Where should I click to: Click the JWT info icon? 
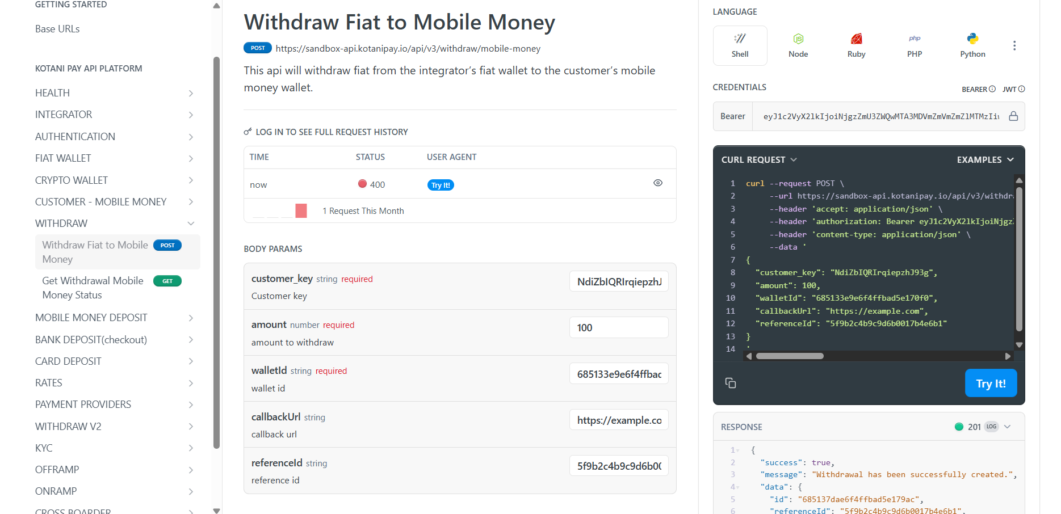(x=1022, y=89)
